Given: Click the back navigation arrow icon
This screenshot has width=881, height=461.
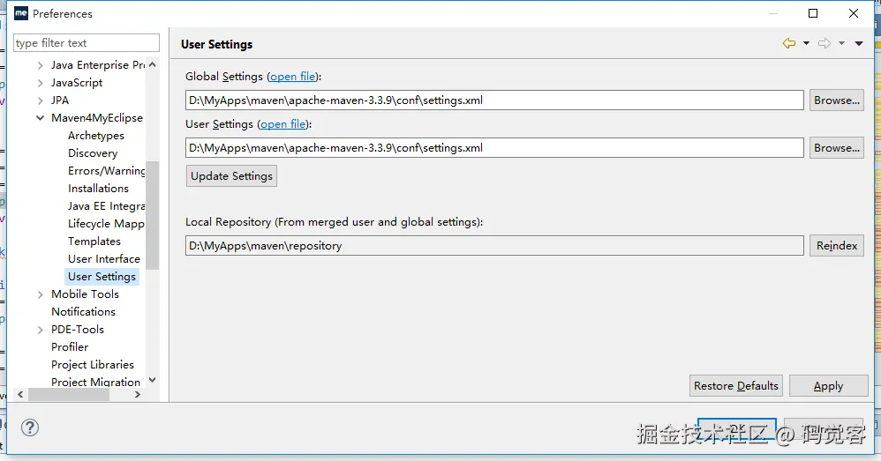Looking at the screenshot, I should tap(789, 43).
